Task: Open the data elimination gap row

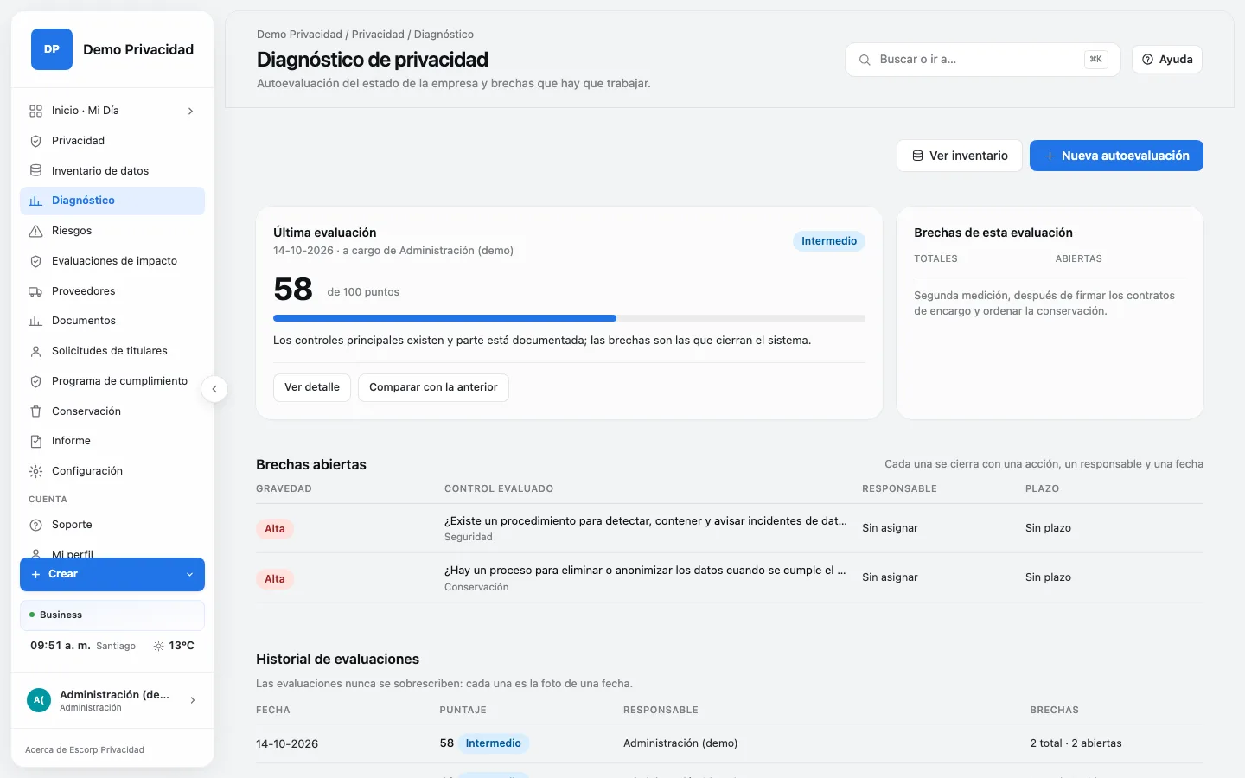Action: 730,578
